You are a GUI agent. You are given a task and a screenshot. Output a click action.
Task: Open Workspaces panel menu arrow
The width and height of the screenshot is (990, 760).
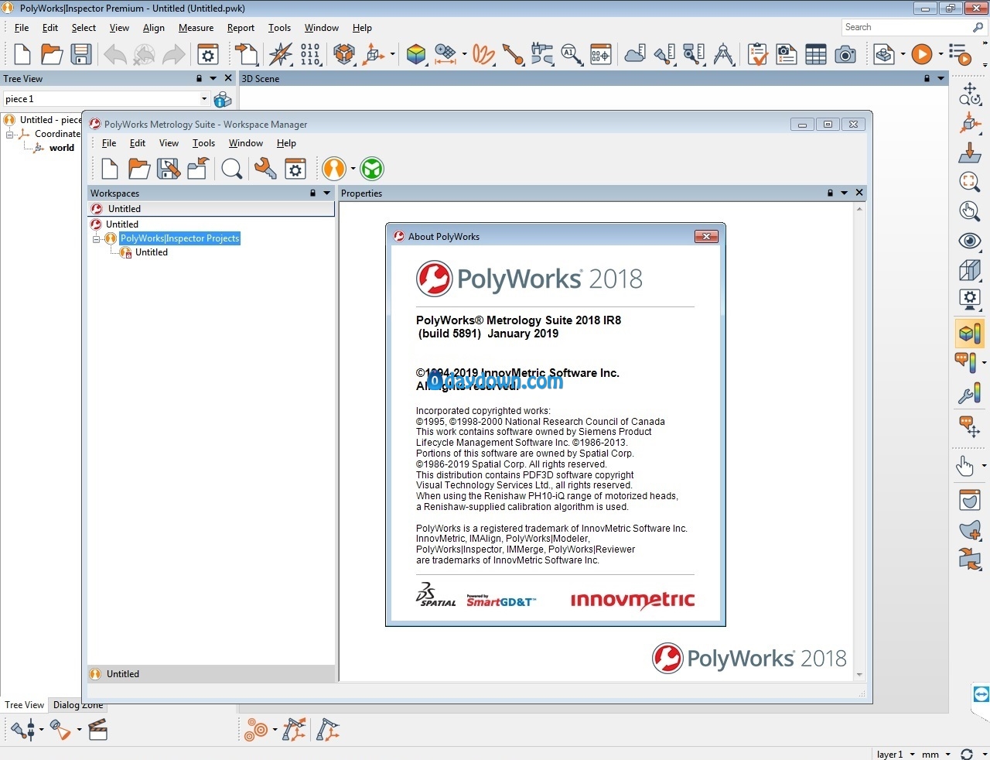click(326, 193)
